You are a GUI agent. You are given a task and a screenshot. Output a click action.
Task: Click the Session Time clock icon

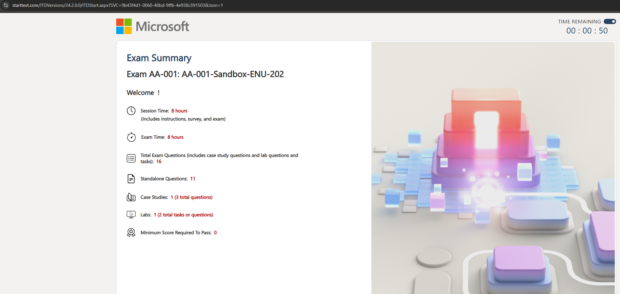[131, 111]
